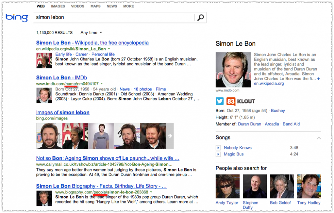Viewport: 334px width, 213px height.
Task: Expand the description with the plus icon
Action: point(318,79)
